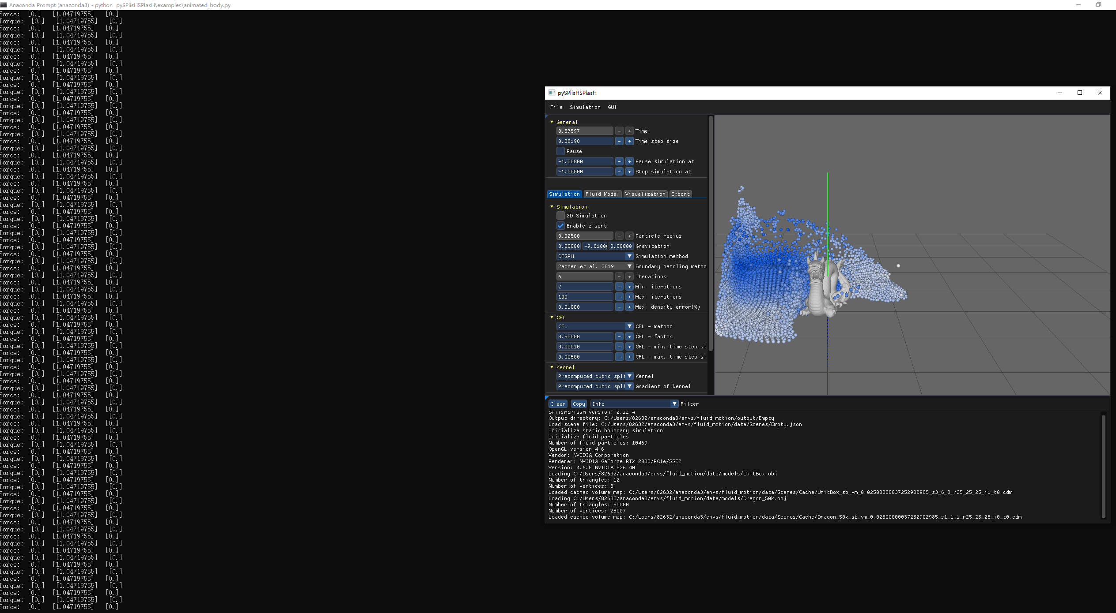Viewport: 1116px width, 613px height.
Task: Decrease the Particle radius using the minus button
Action: pyautogui.click(x=620, y=235)
